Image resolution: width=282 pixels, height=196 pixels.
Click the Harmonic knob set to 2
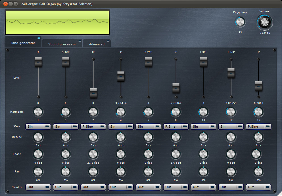pyautogui.click(x=93, y=112)
